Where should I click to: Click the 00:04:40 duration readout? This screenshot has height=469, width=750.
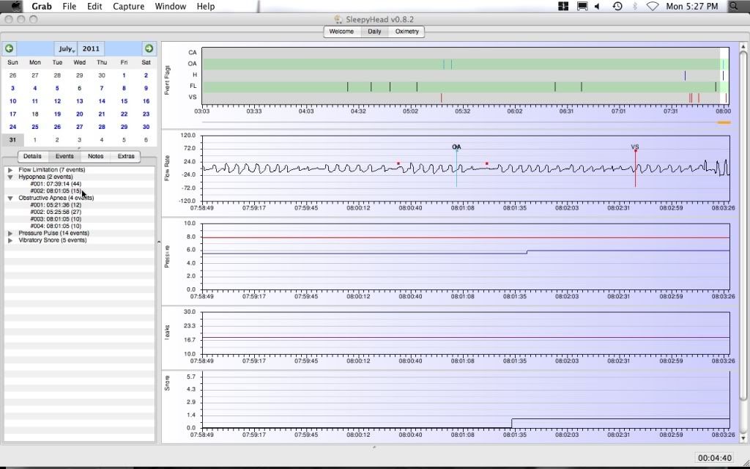pyautogui.click(x=715, y=458)
